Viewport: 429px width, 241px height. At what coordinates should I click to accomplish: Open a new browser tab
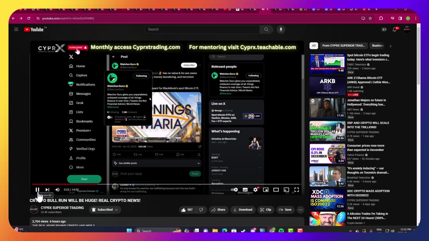[376, 9]
